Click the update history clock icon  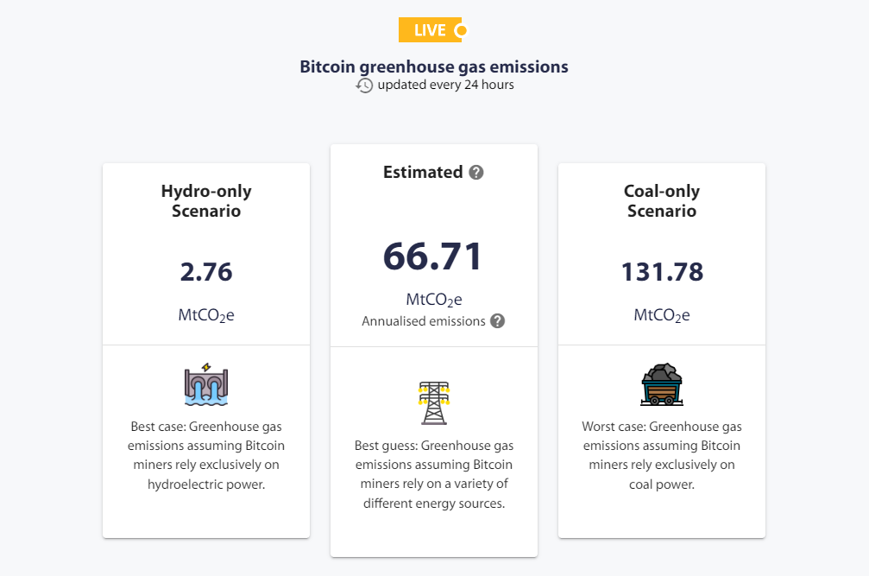pos(365,85)
